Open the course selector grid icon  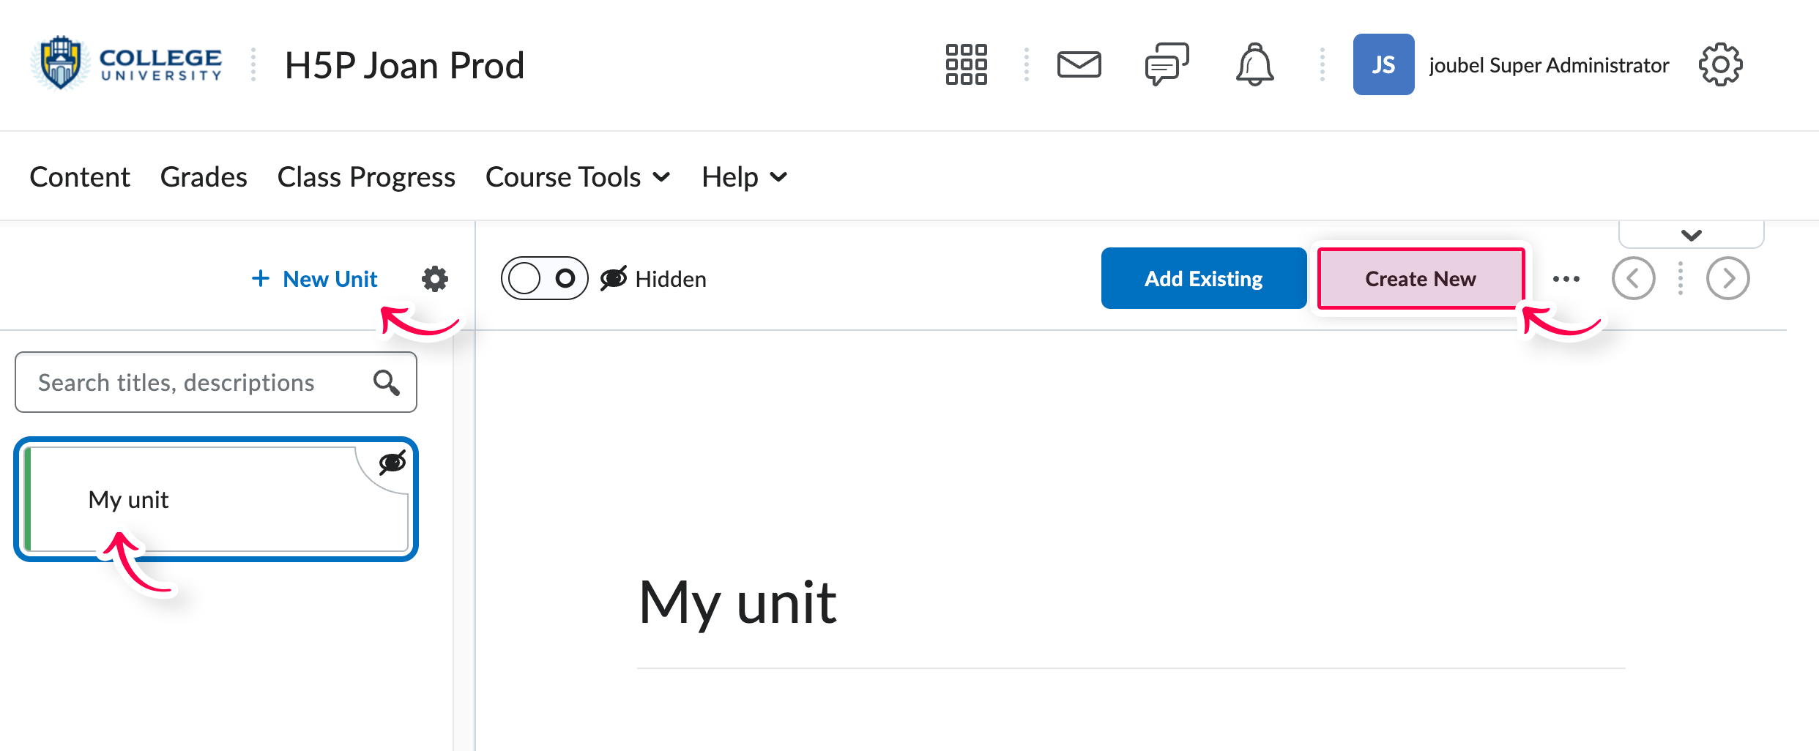pyautogui.click(x=966, y=65)
